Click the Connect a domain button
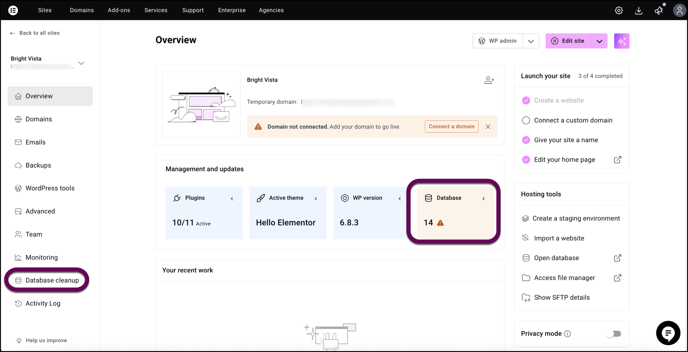 click(451, 127)
